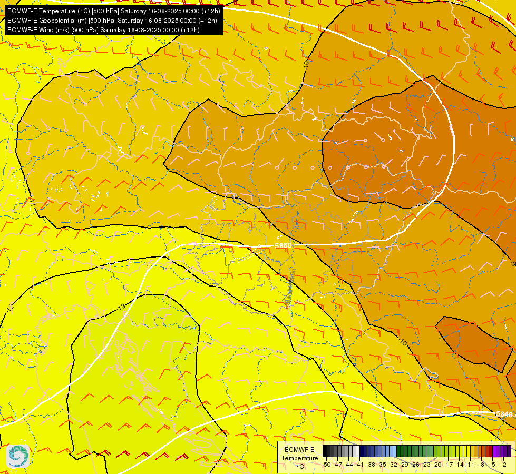Click the -11 tick label on the colorbar
The width and height of the screenshot is (516, 474).
tap(470, 465)
